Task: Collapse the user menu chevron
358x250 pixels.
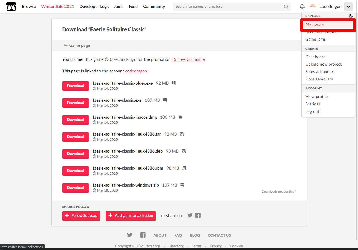Action: point(348,7)
